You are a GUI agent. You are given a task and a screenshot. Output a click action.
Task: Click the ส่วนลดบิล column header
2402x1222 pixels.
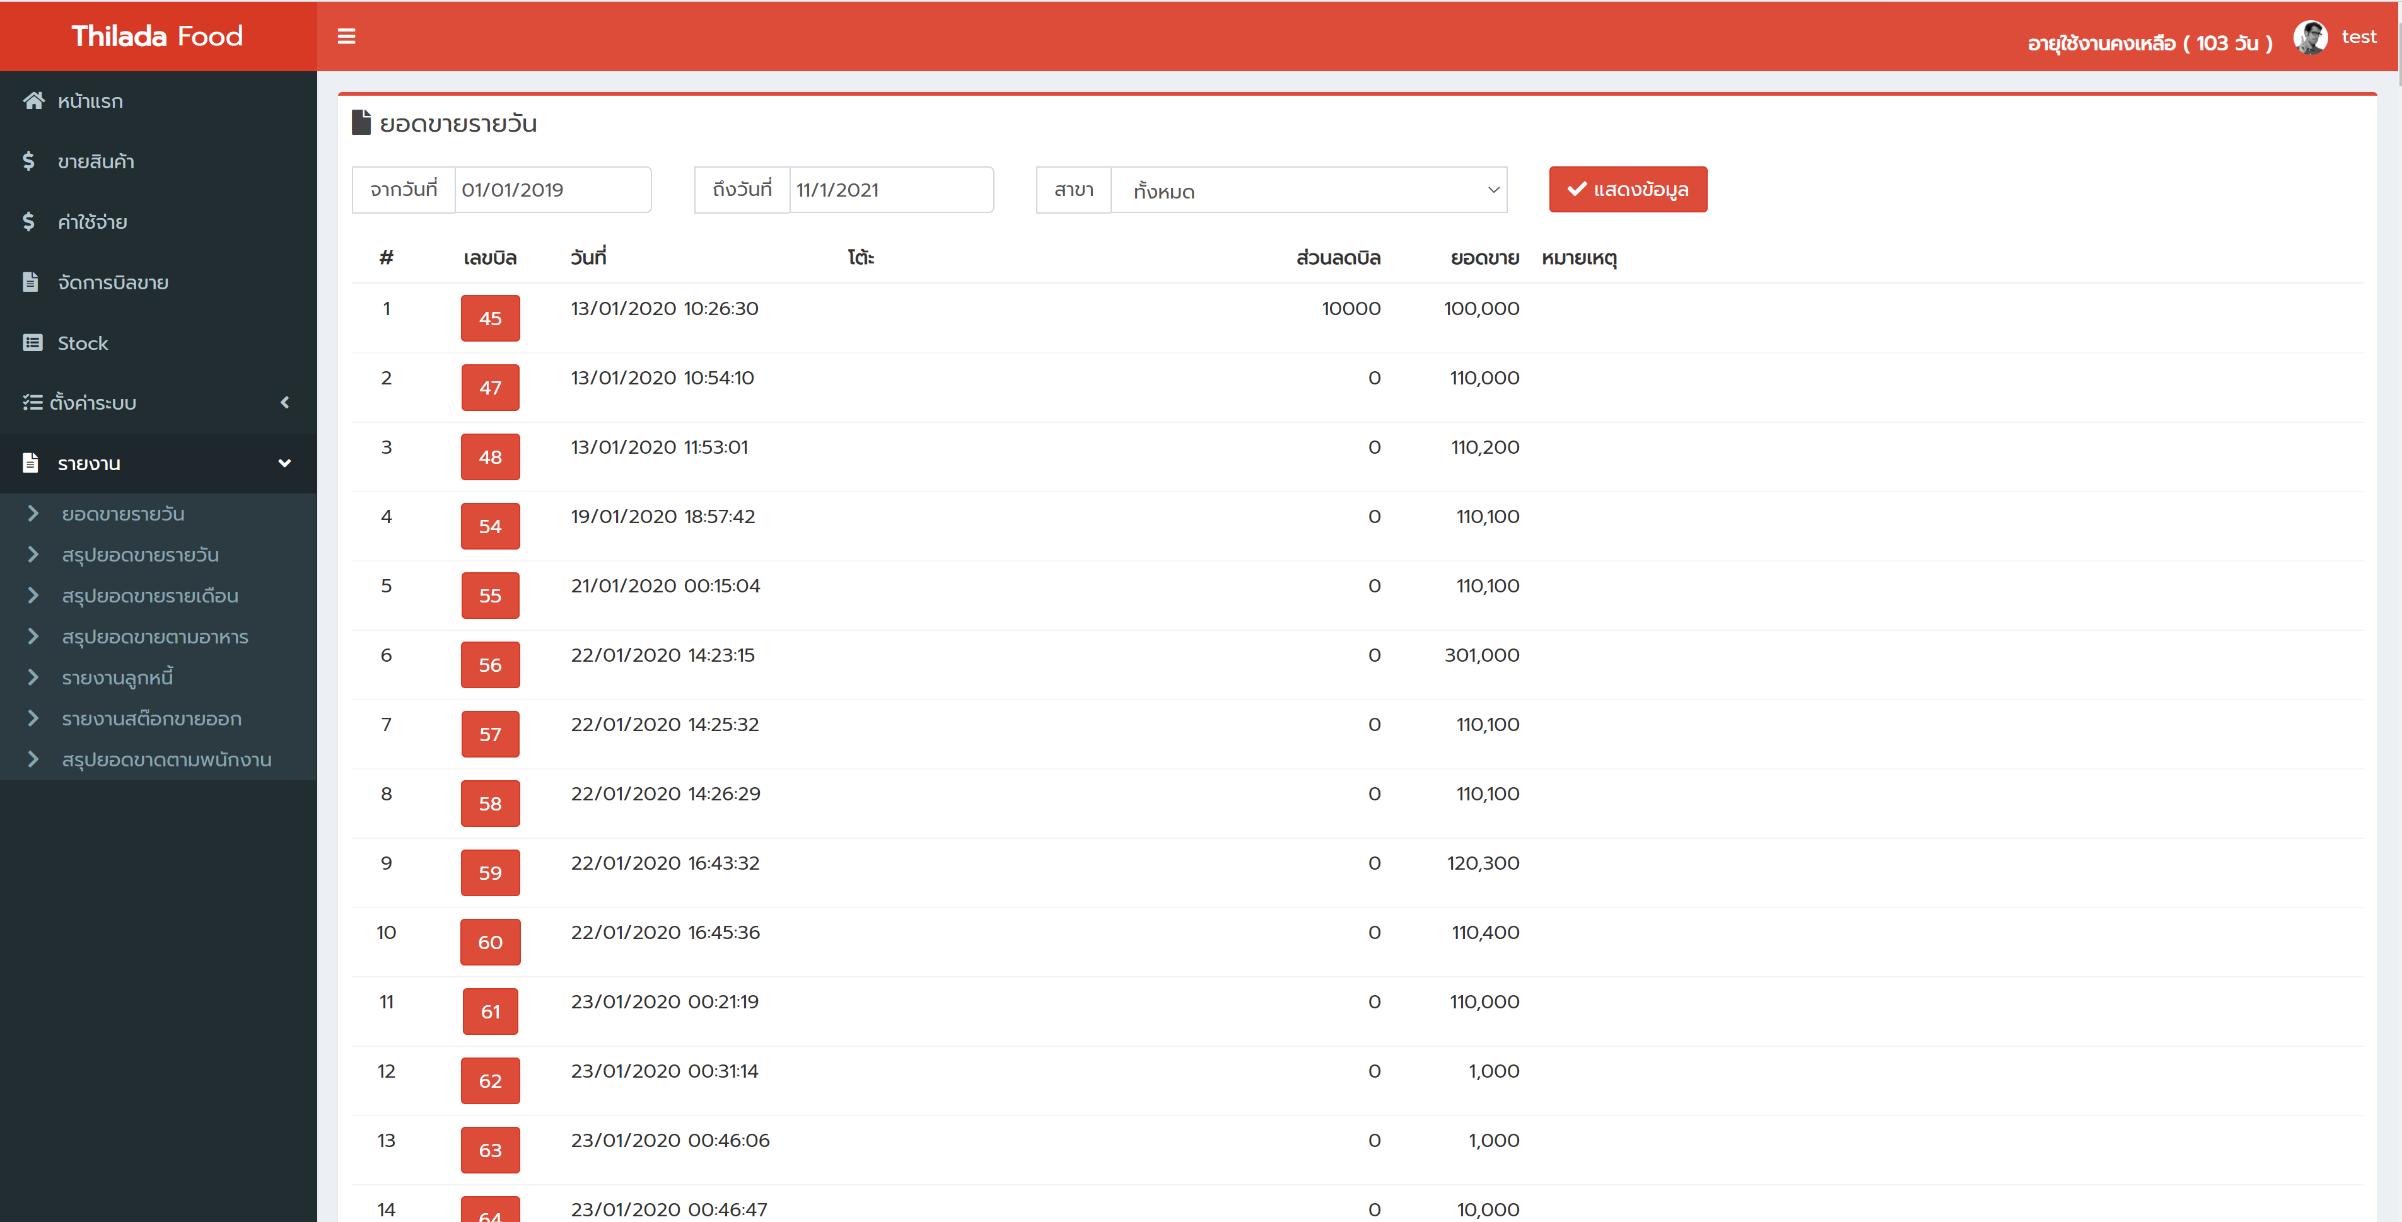[1338, 258]
